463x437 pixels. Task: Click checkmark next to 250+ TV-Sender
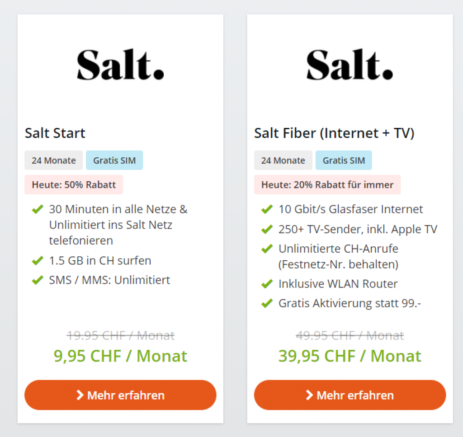pos(267,229)
